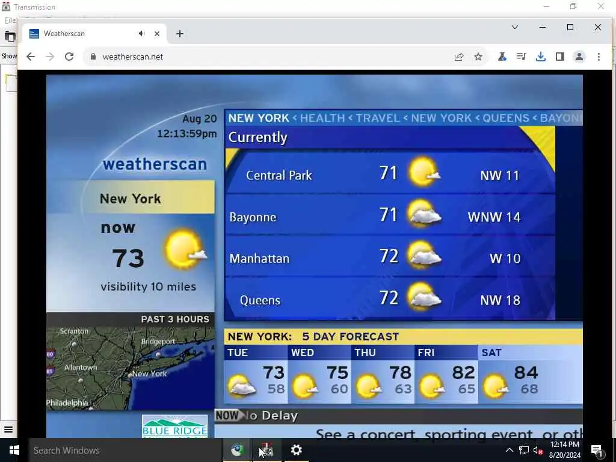Open the taskbar clock showing 12:14 PM

pos(564,450)
